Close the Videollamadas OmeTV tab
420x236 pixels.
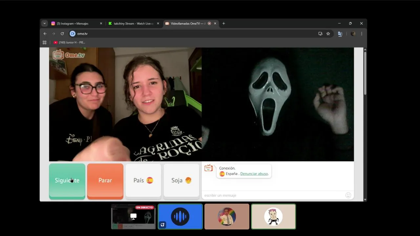pyautogui.click(x=215, y=24)
